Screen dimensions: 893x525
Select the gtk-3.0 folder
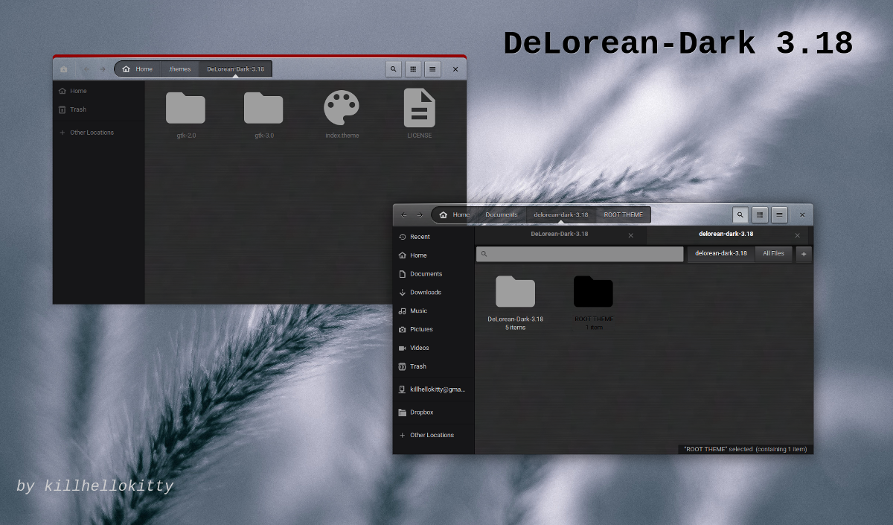pyautogui.click(x=263, y=115)
